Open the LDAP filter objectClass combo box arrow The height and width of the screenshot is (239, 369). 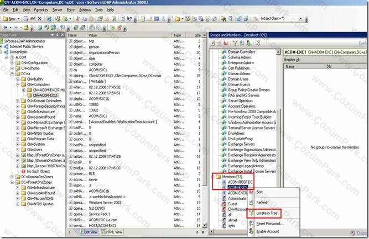pos(301,19)
